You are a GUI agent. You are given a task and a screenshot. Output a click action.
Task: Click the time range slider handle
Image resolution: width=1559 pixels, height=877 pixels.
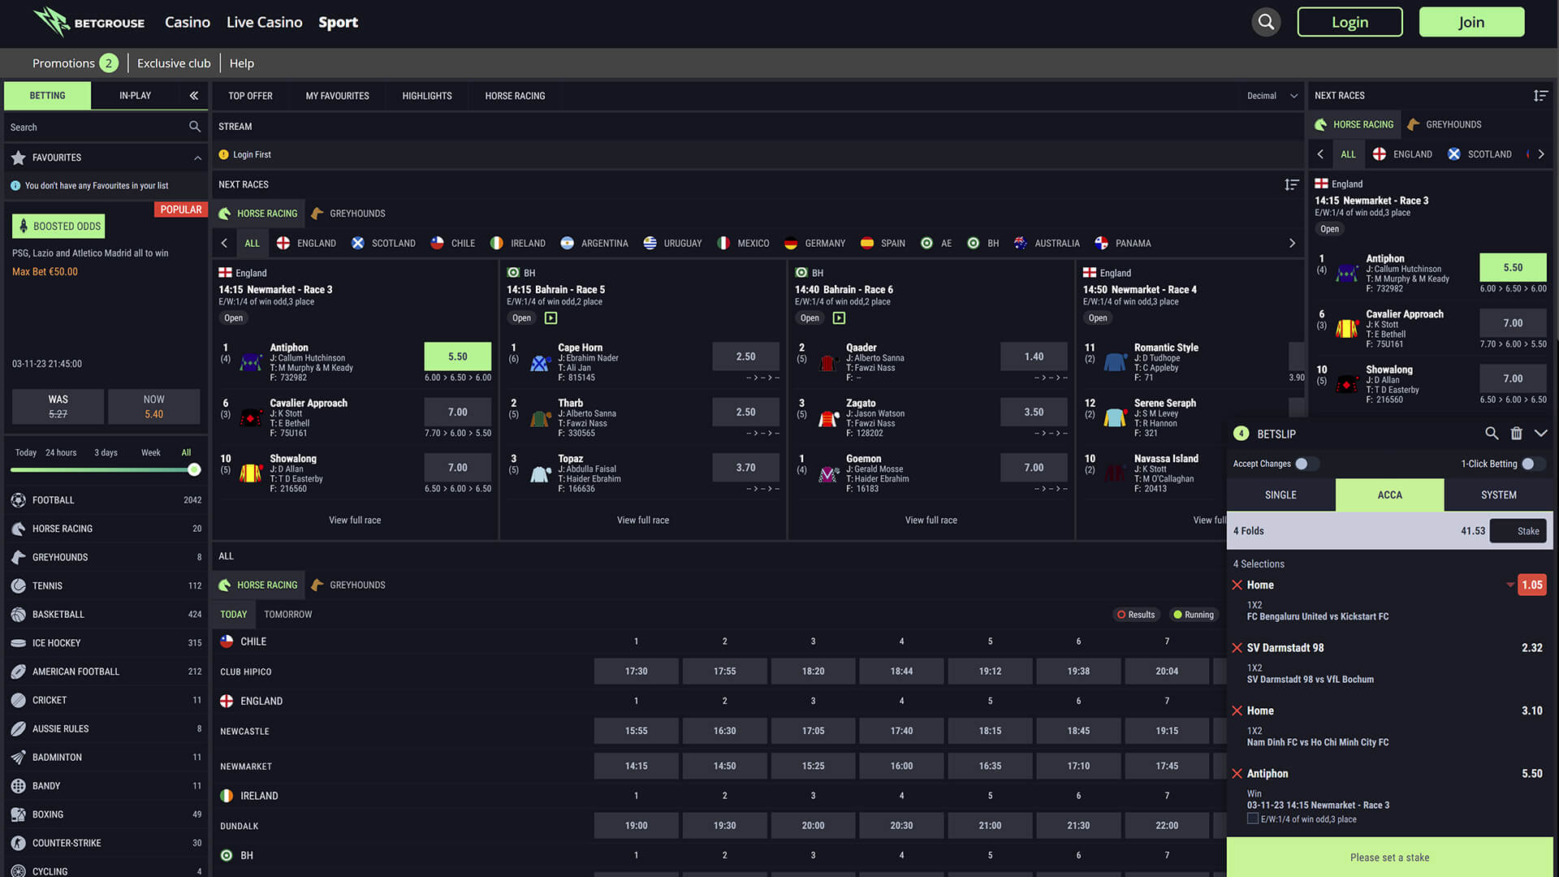pyautogui.click(x=194, y=470)
